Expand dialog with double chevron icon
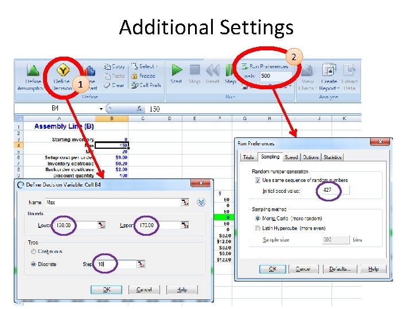The height and width of the screenshot is (309, 413). click(x=201, y=202)
